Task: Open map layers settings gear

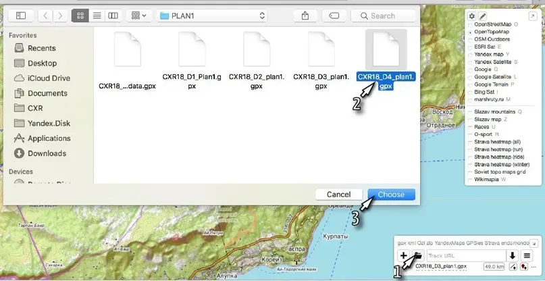Action: 471,16
